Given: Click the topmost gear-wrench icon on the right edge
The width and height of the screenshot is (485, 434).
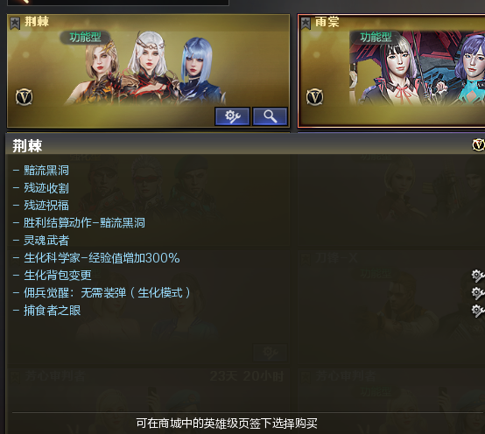Looking at the screenshot, I should (x=478, y=276).
